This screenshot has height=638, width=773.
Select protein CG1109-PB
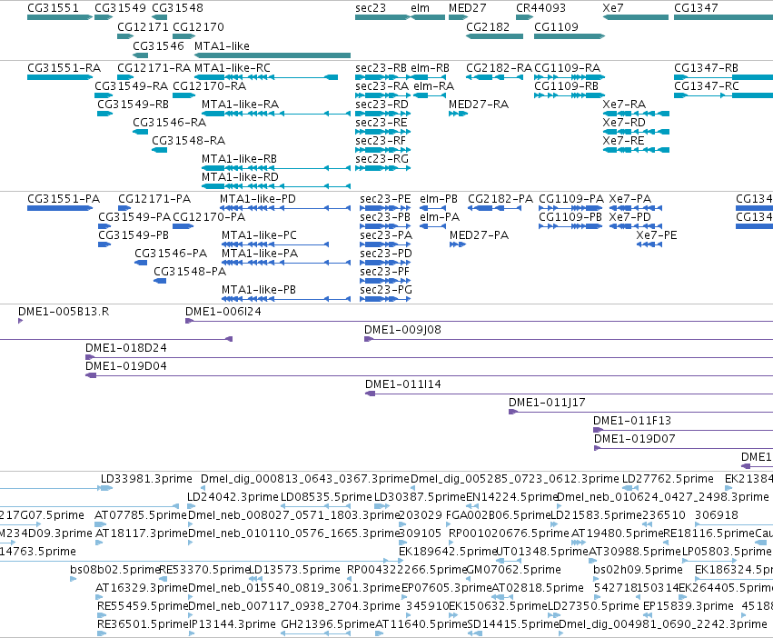(570, 226)
